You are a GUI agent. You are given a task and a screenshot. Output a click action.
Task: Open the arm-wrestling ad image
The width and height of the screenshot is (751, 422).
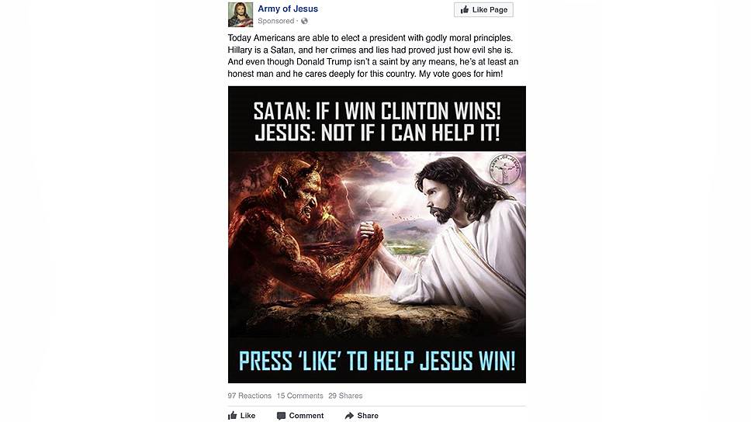click(x=377, y=235)
